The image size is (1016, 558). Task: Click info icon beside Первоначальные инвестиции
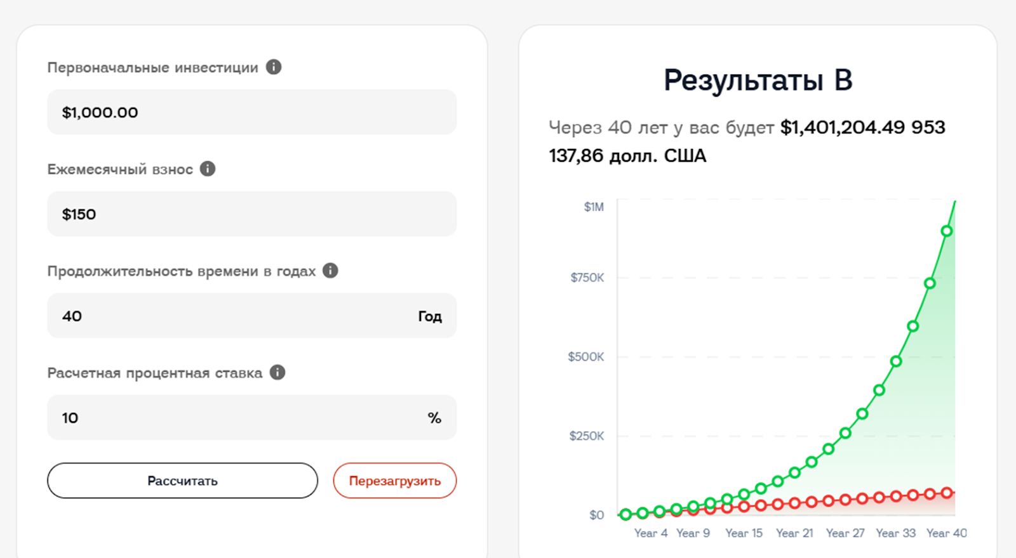tap(274, 67)
